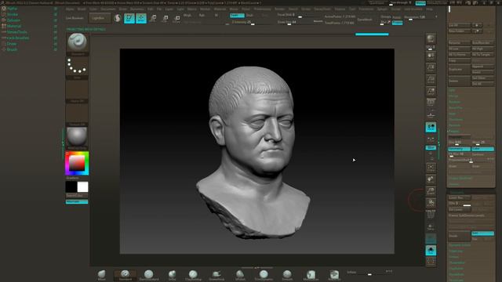Select the Smooth brush

[287, 275]
